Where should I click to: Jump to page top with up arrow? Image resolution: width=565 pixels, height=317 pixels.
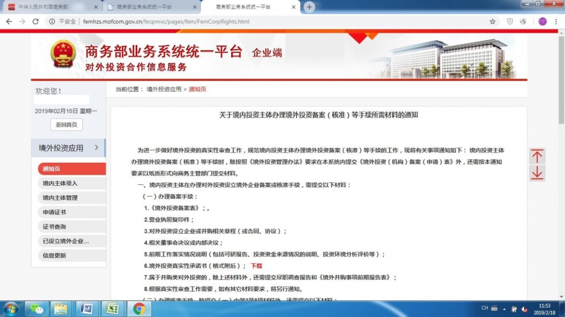(x=537, y=156)
